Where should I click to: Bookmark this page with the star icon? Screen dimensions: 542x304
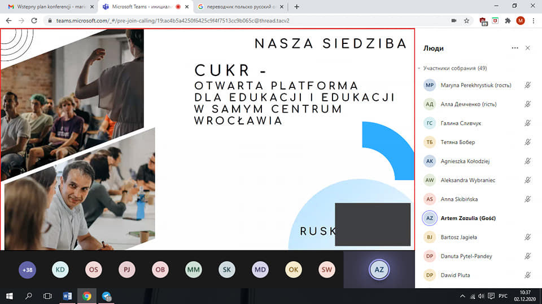tap(467, 21)
